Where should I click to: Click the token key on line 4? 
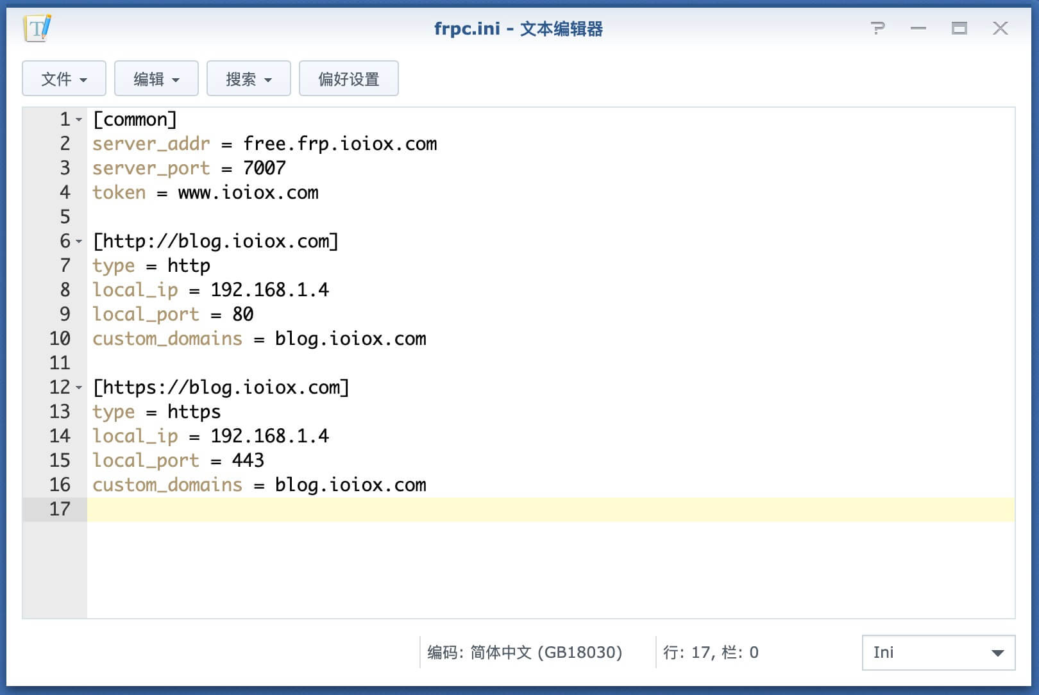(x=119, y=192)
